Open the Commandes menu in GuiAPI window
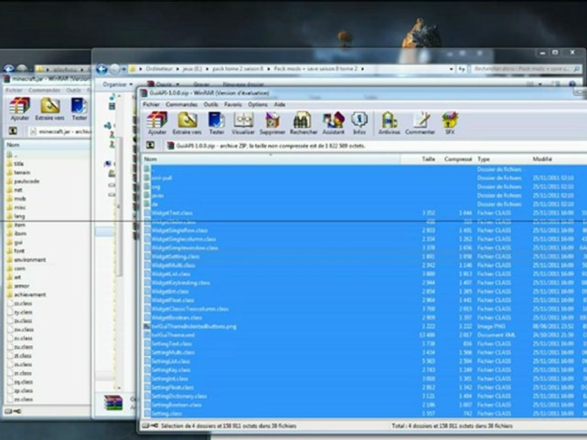587x440 pixels. tap(181, 105)
